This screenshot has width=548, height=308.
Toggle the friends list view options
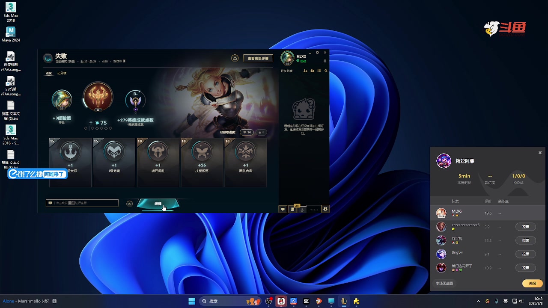[319, 71]
